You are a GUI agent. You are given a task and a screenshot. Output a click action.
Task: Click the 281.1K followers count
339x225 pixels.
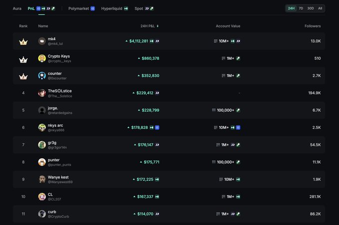tap(315, 197)
